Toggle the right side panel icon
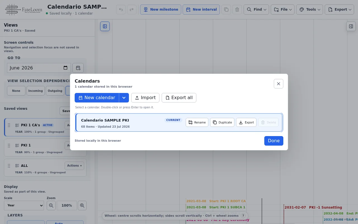 [351, 26]
